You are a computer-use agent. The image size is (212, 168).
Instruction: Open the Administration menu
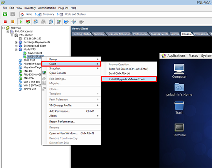click(47, 8)
